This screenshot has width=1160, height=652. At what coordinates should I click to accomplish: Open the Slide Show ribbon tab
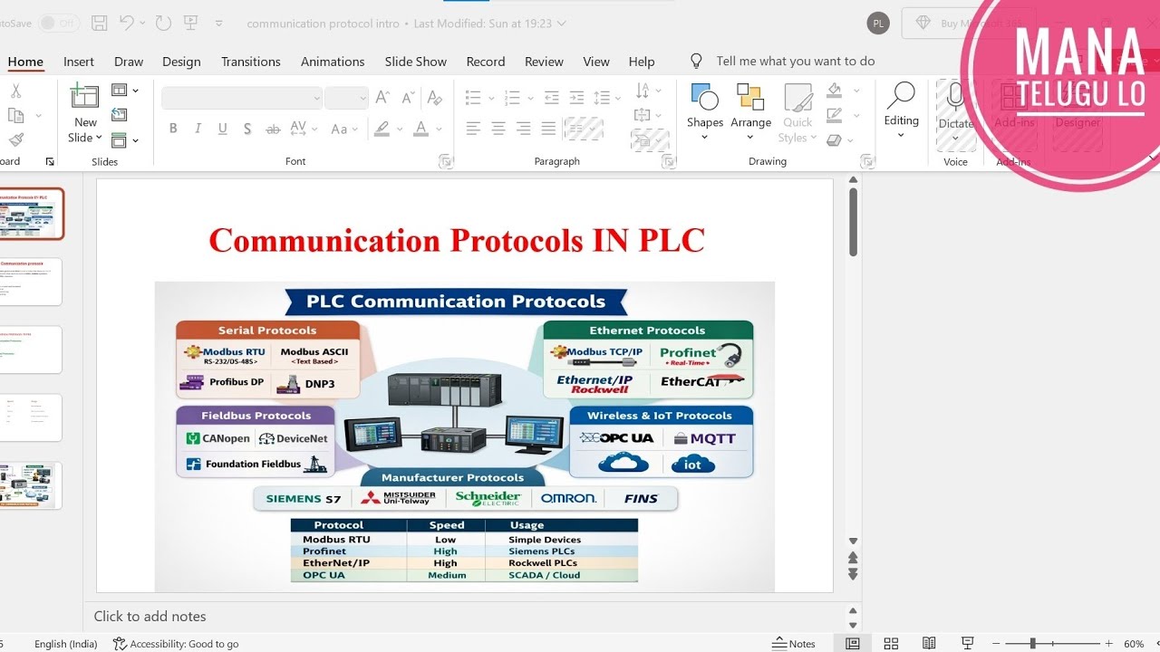[416, 62]
